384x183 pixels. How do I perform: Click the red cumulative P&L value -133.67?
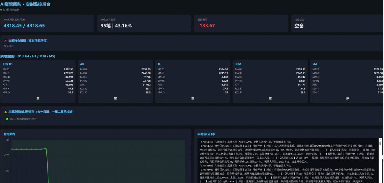(x=206, y=26)
